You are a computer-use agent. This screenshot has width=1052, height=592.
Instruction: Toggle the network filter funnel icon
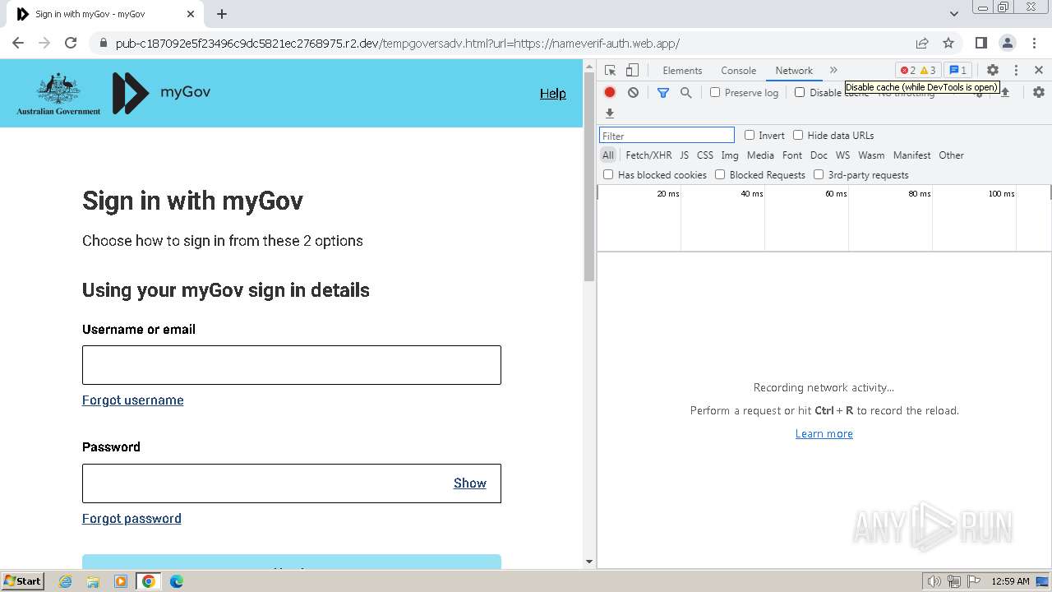coord(663,93)
